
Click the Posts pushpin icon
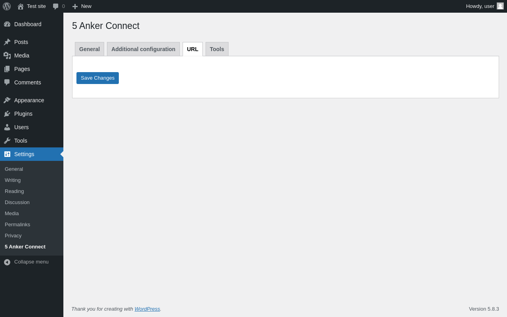click(7, 42)
